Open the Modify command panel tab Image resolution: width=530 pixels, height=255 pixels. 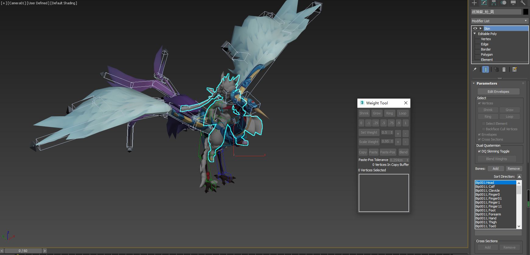[484, 3]
